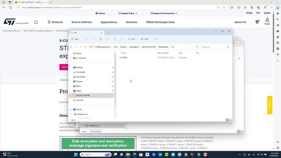Click the user account icon on ST site
281x158 pixels.
point(267,21)
